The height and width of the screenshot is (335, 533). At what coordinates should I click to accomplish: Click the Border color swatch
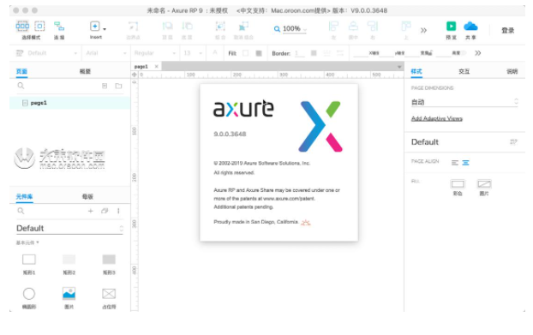coord(314,53)
